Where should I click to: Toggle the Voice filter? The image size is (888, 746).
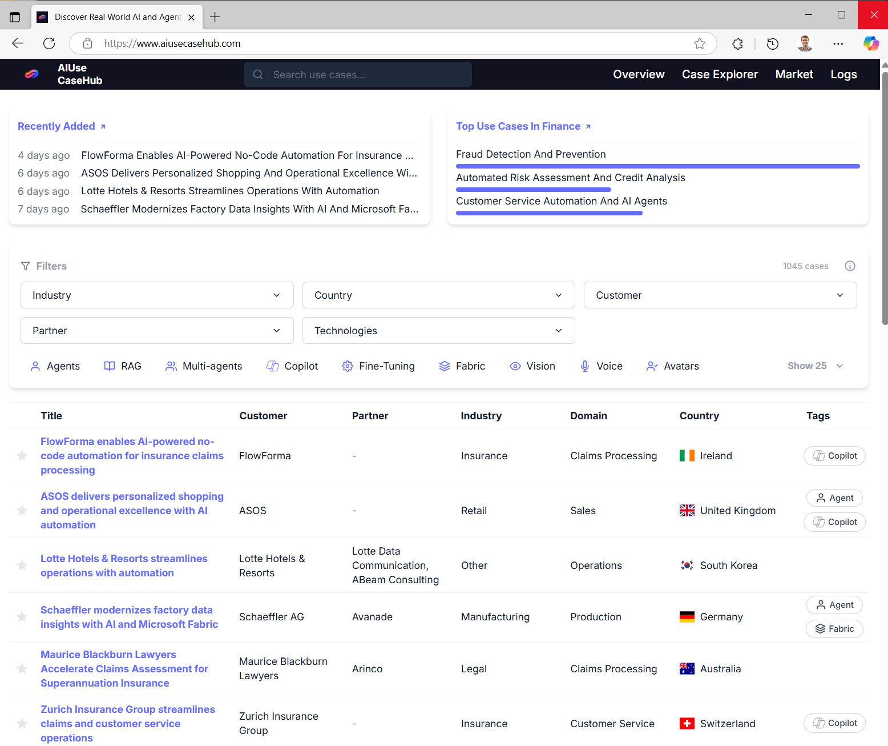click(601, 366)
